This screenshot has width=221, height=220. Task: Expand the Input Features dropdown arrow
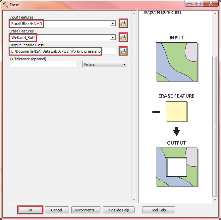coord(113,24)
